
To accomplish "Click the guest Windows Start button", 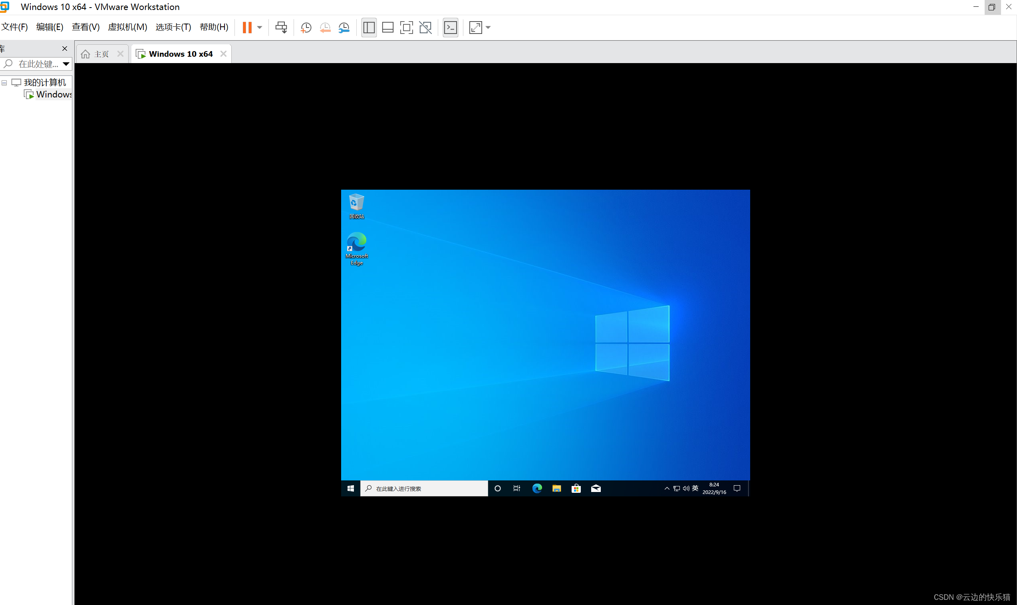I will coord(350,488).
